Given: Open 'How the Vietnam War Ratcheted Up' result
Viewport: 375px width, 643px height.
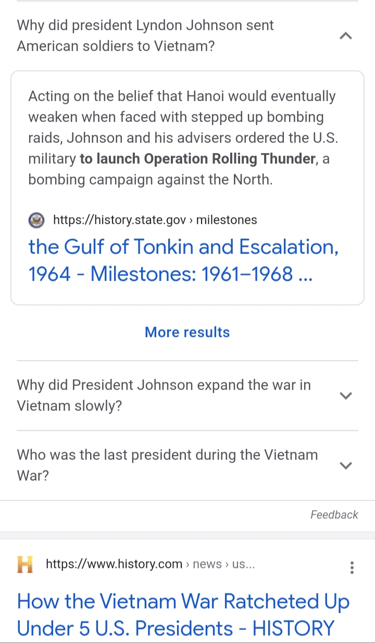Looking at the screenshot, I should 183,614.
